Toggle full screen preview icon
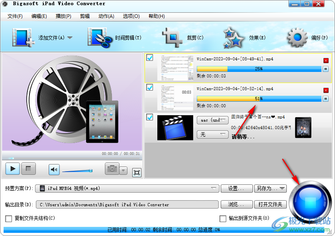 tap(137, 172)
